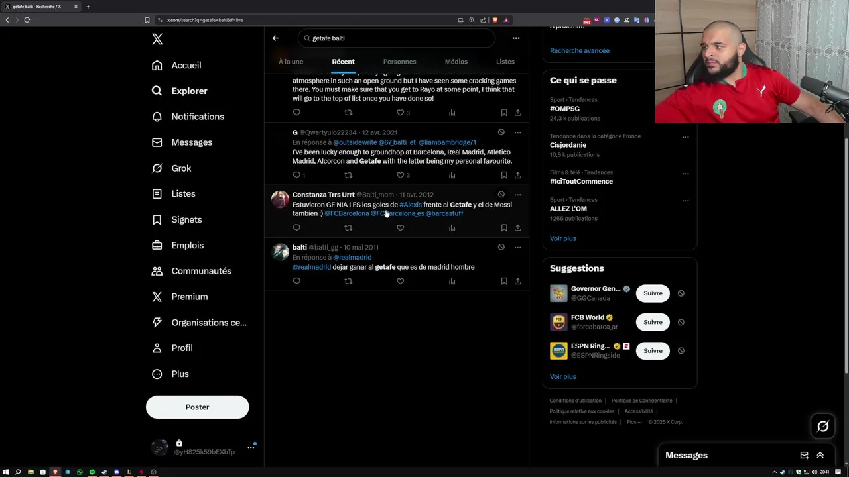Like the Constanza Trrs Urrt tweet
Image resolution: width=849 pixels, height=477 pixels.
click(x=400, y=228)
